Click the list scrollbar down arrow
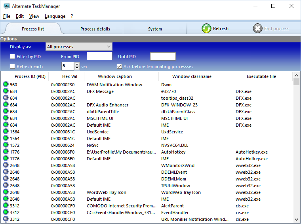This screenshot has height=224, width=301. coord(296,219)
